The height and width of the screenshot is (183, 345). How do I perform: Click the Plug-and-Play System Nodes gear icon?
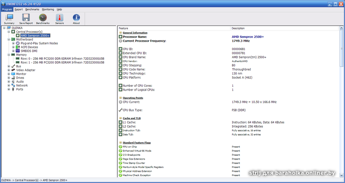click(x=18, y=43)
